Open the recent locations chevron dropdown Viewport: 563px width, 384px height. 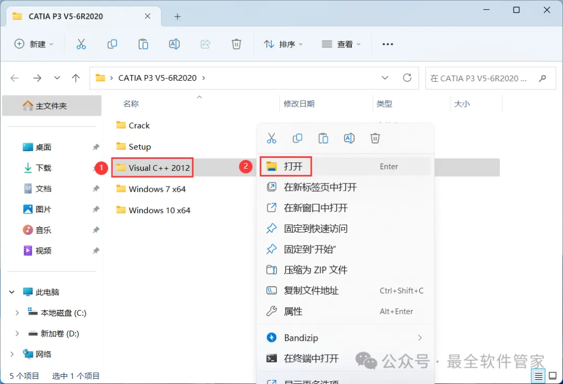click(x=57, y=78)
